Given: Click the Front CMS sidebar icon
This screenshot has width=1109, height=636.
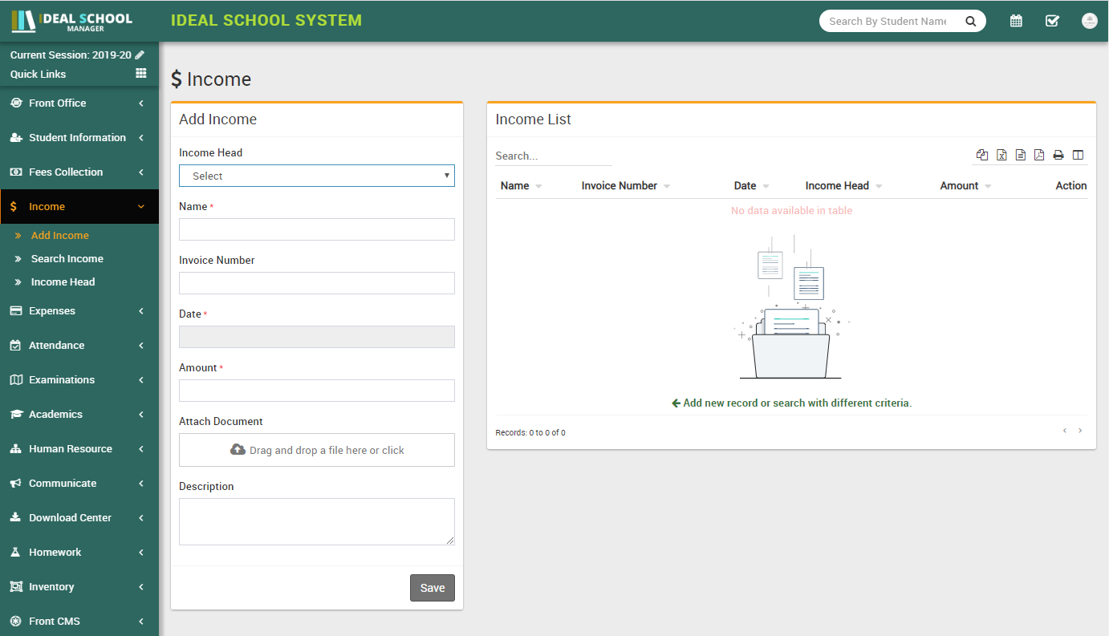Looking at the screenshot, I should (16, 621).
